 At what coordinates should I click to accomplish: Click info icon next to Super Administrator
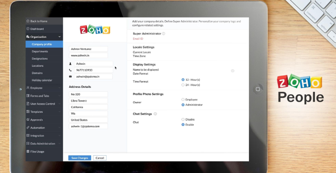click(164, 34)
